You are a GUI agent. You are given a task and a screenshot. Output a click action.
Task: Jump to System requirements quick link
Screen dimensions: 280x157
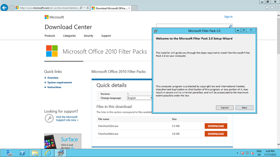60,82
